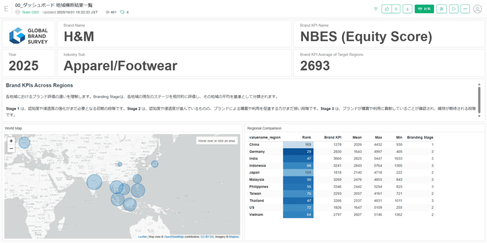This screenshot has height=243, width=487.
Task: Sort by Min column header
Action: pos(399,137)
